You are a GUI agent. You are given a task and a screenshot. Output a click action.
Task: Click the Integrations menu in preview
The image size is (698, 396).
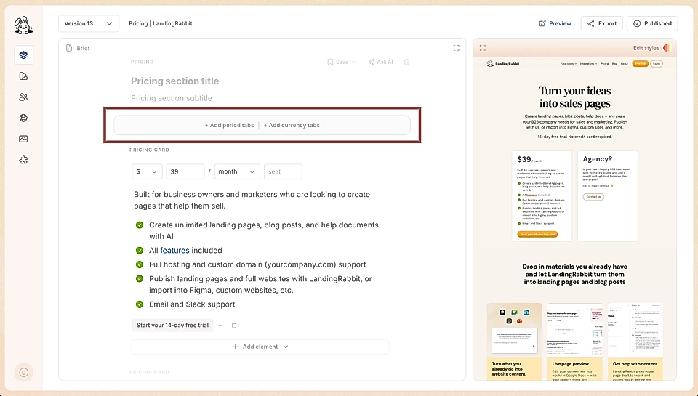click(588, 64)
